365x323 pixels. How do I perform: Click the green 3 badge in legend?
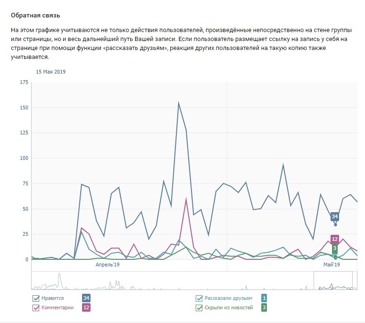pyautogui.click(x=264, y=307)
